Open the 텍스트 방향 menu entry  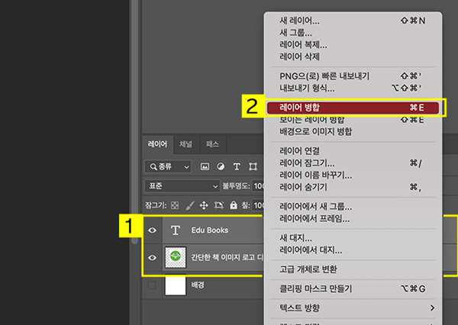tap(353, 307)
